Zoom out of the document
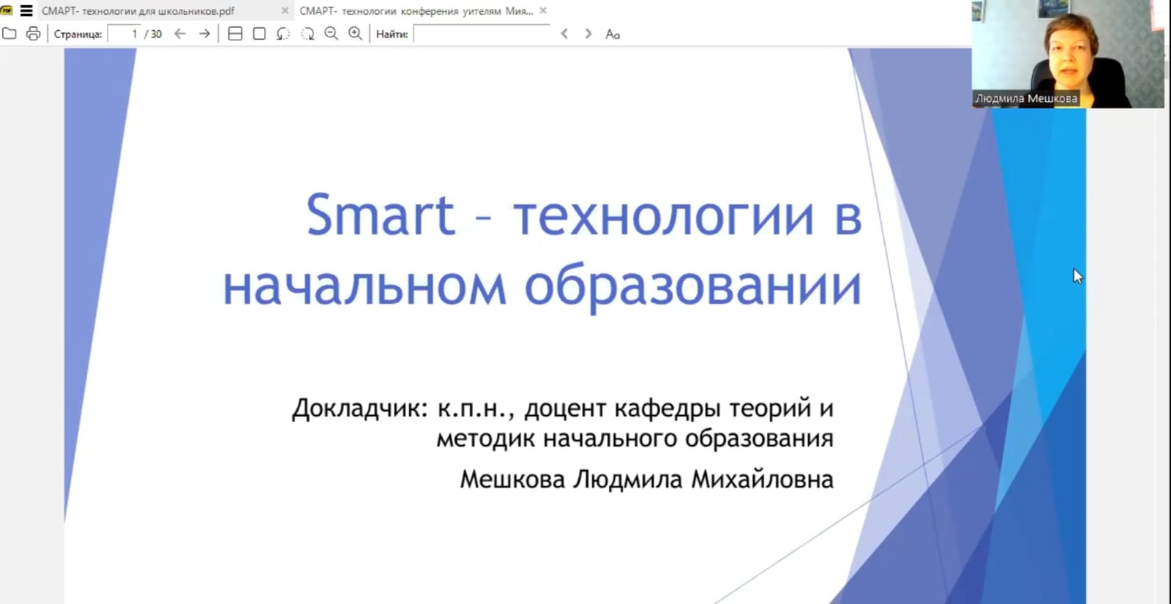The image size is (1171, 604). pyautogui.click(x=332, y=34)
